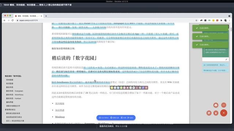Click the purple icon in annotation toolbar
Viewport: 234px width, 131px height.
(143, 88)
